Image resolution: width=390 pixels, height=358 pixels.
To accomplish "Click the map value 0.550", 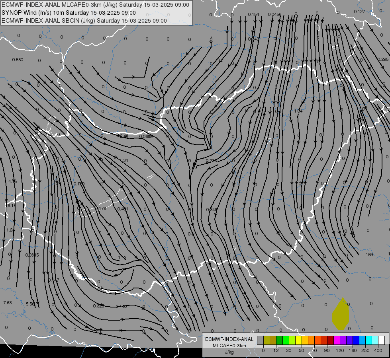I will pyautogui.click(x=18, y=60).
